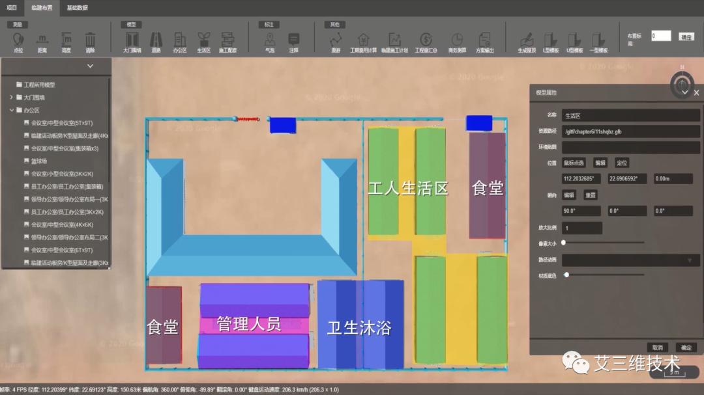Click the 清除 clear tool icon
This screenshot has width=704, height=395.
pyautogui.click(x=91, y=39)
